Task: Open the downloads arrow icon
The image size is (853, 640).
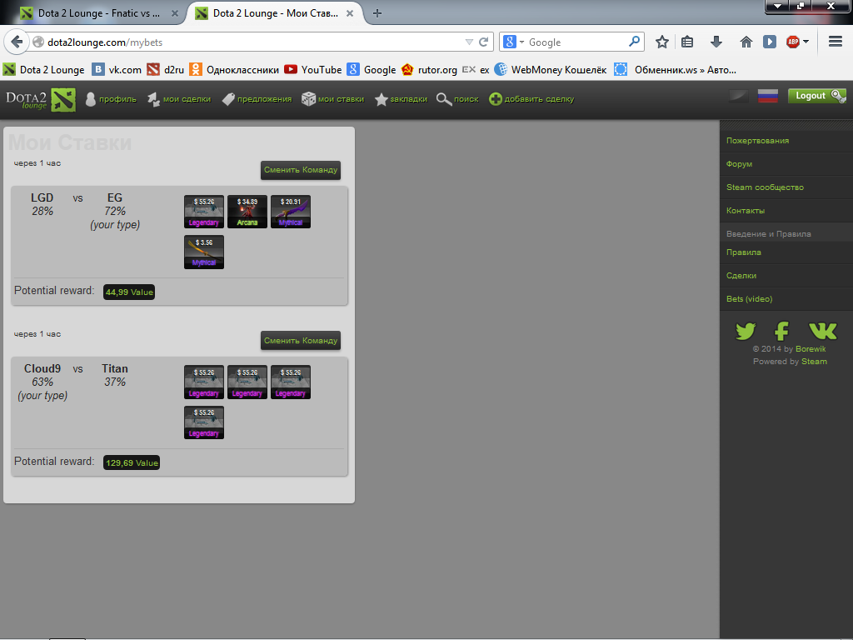Action: pos(716,42)
